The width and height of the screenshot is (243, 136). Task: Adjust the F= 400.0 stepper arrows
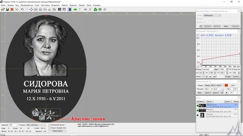(x=227, y=73)
